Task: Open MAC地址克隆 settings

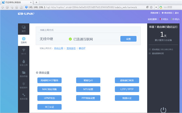Action: click(49, 89)
